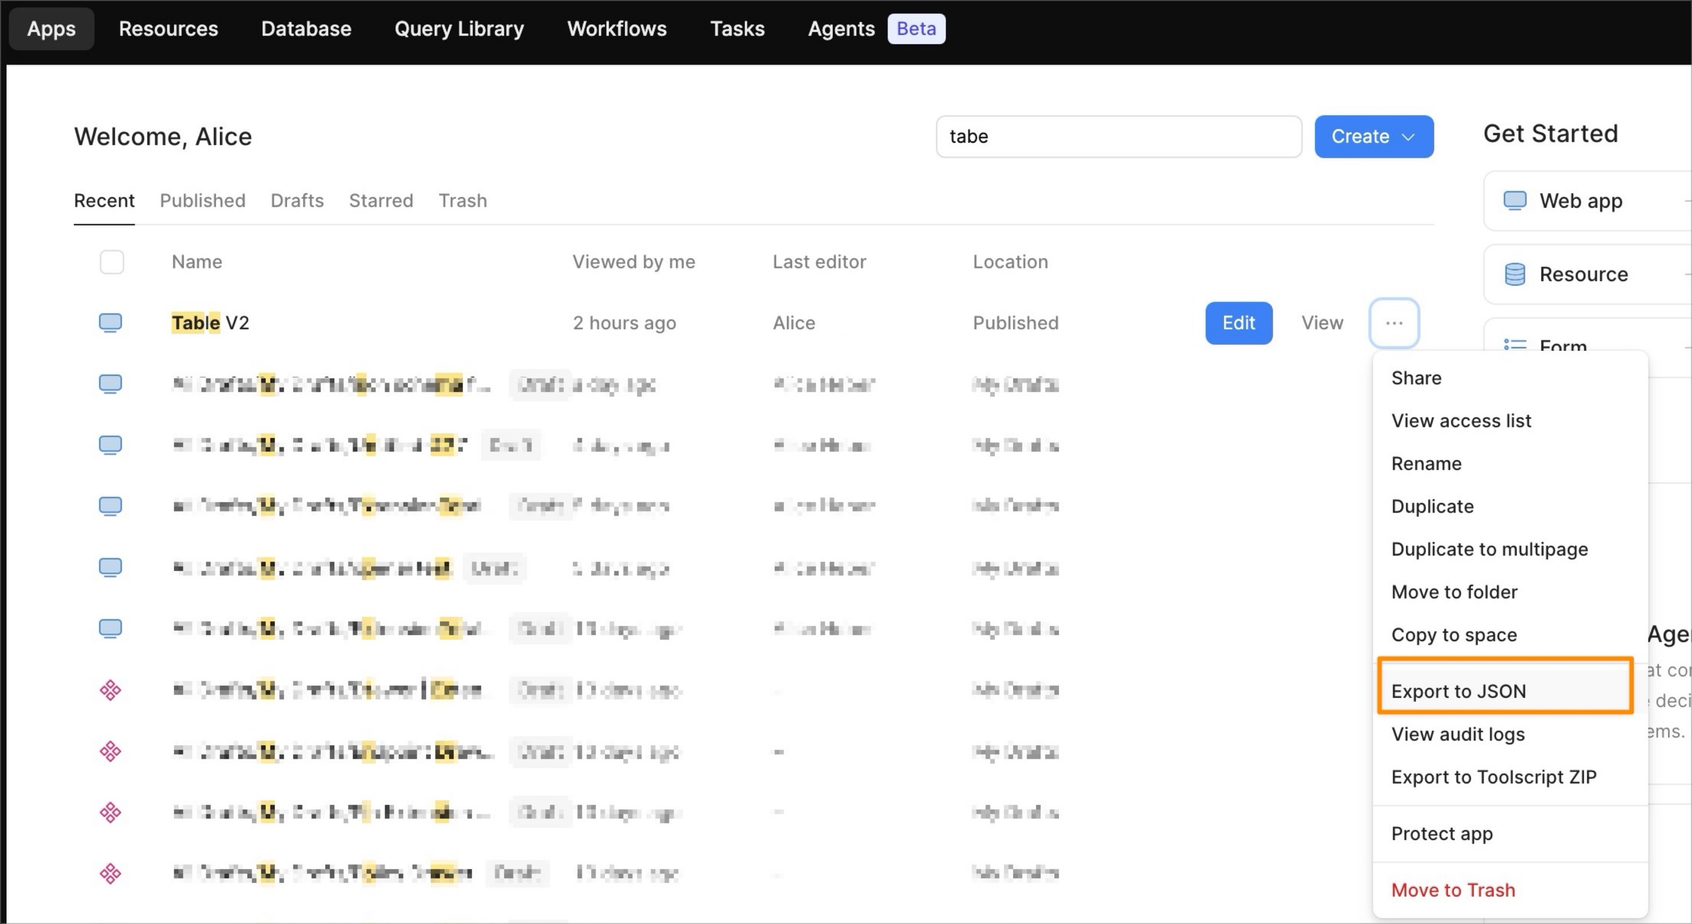Go to the Tasks section

(x=737, y=29)
